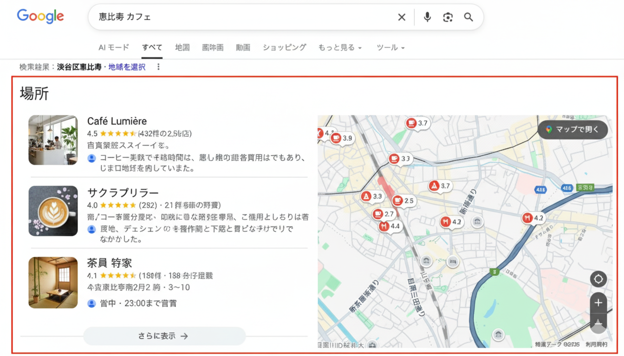Zoom in the map with plus button
The width and height of the screenshot is (624, 356).
[x=598, y=303]
